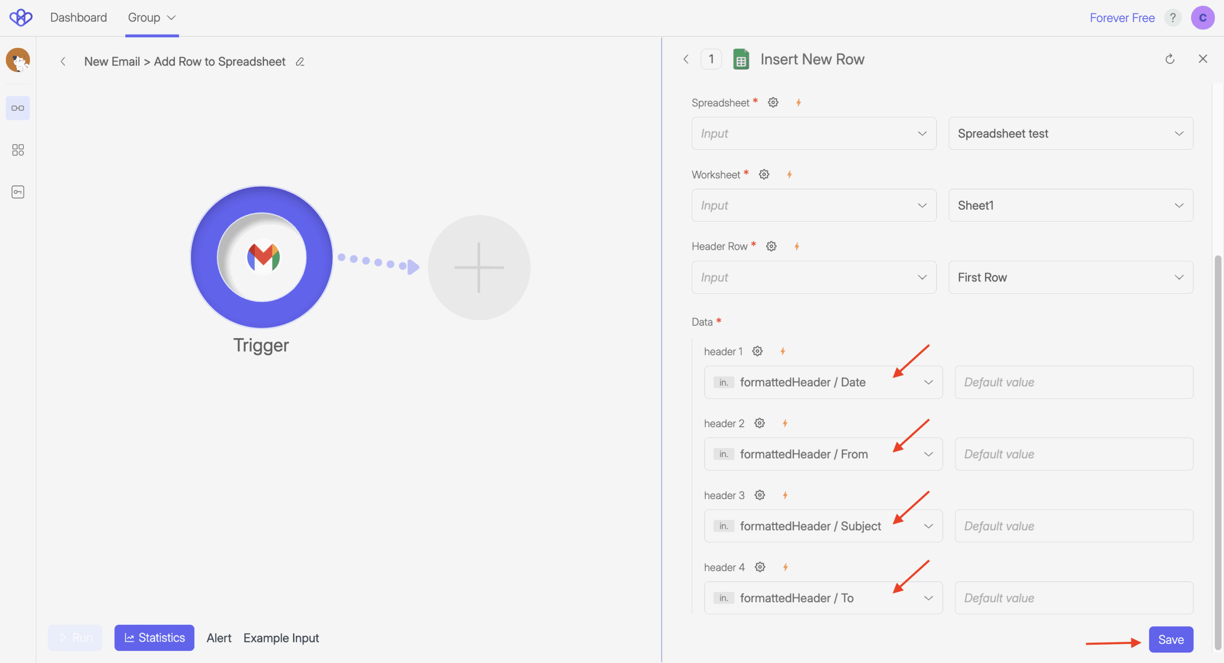Click header 1 Default value field
Screen dimensions: 1224x663
pyautogui.click(x=1073, y=382)
